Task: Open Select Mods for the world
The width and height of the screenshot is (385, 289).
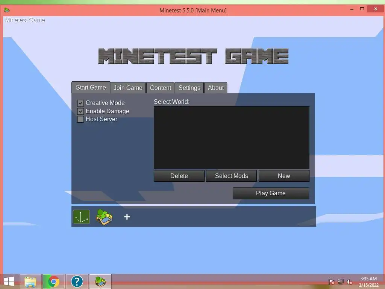Action: [231, 176]
